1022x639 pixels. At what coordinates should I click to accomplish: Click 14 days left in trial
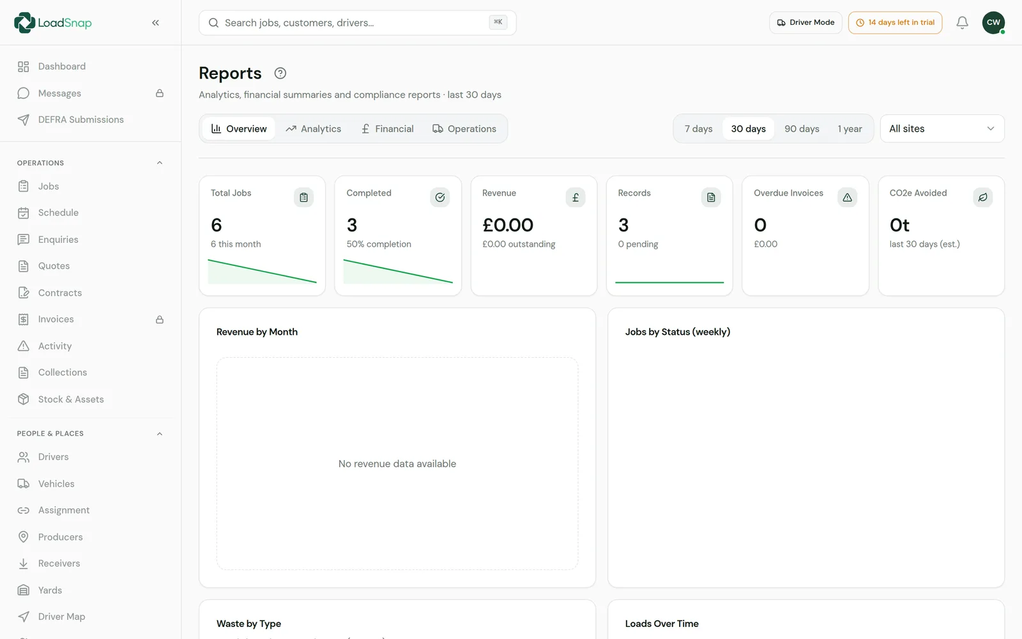coord(895,22)
